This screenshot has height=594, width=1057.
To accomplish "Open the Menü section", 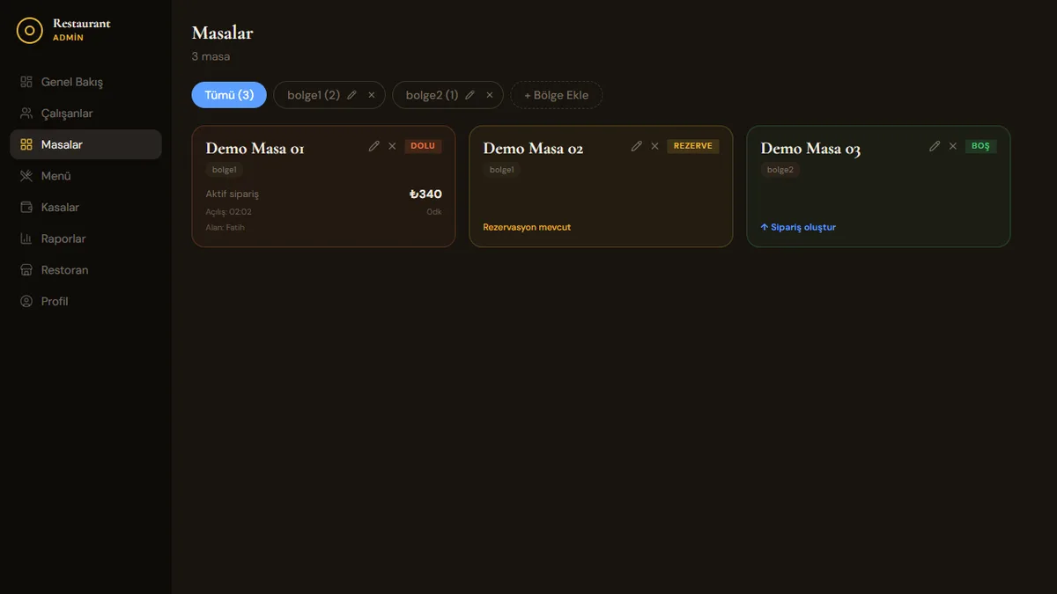I will (x=85, y=176).
